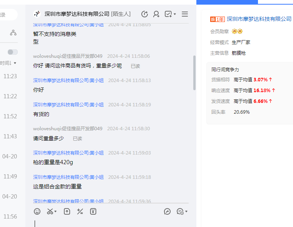
Task: Open the calculator plus-minus icon
Action: [80, 211]
